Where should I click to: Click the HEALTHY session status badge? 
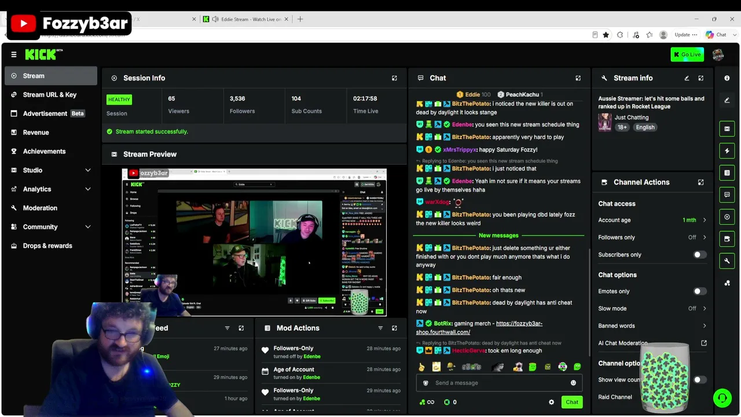click(x=119, y=100)
